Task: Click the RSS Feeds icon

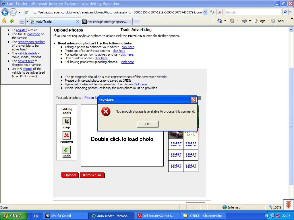Action: (232, 21)
